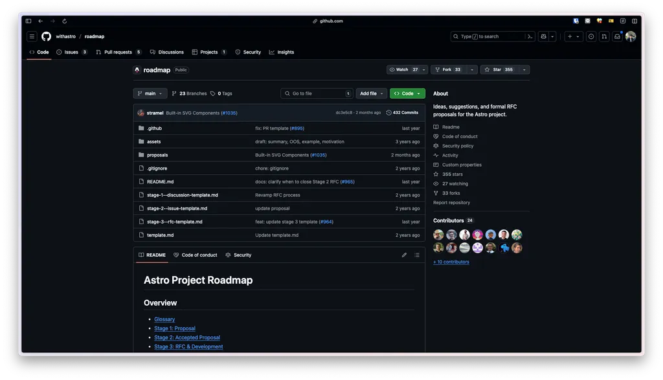Viewport: 663px width, 380px height.
Task: Open Stage 2: Accepted Proposal link
Action: click(x=187, y=337)
